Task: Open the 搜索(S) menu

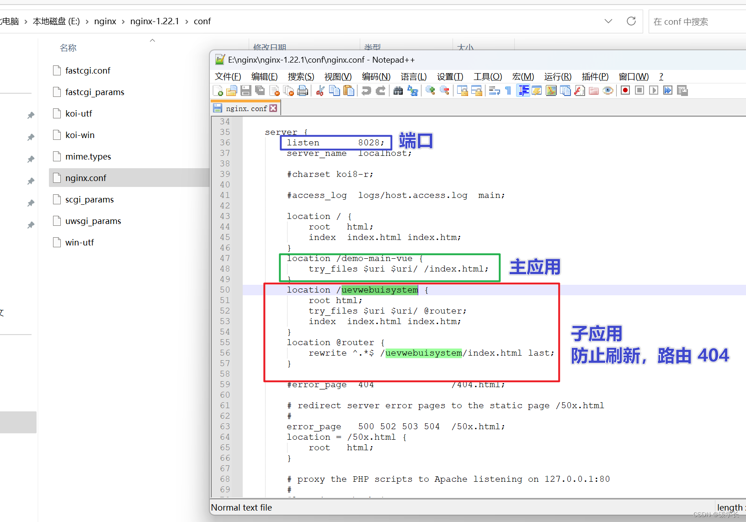Action: pos(301,76)
